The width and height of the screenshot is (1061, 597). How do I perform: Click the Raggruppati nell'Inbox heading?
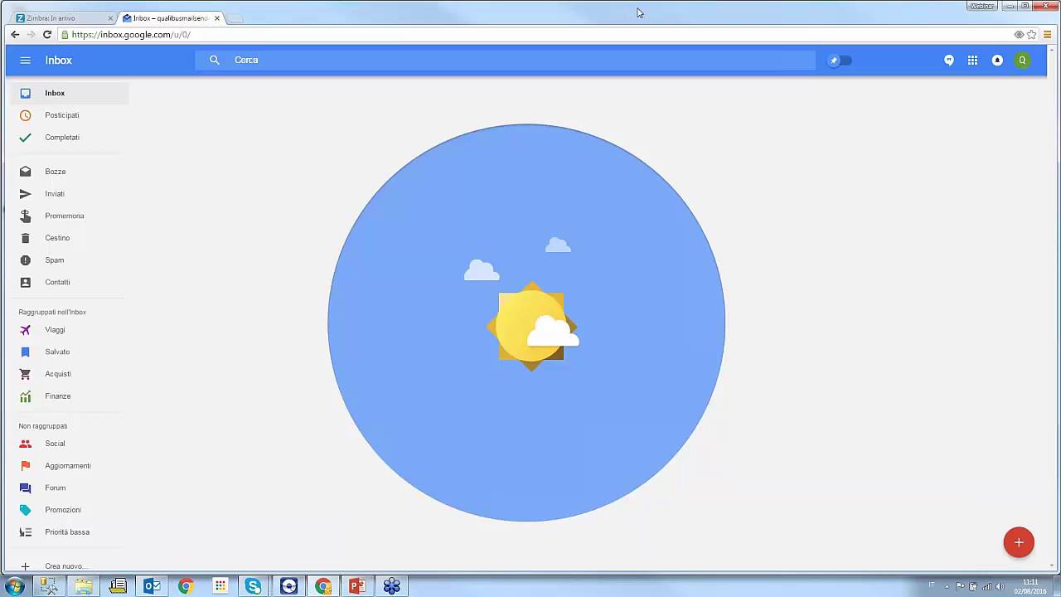pyautogui.click(x=52, y=313)
